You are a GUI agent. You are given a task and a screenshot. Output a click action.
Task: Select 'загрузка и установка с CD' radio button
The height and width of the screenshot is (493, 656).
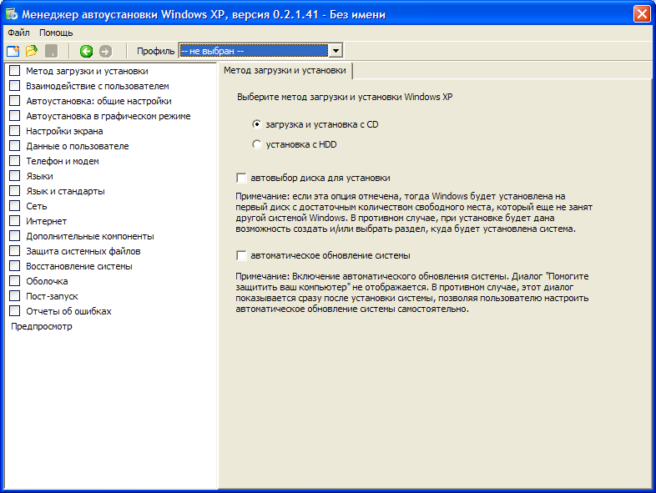point(257,124)
